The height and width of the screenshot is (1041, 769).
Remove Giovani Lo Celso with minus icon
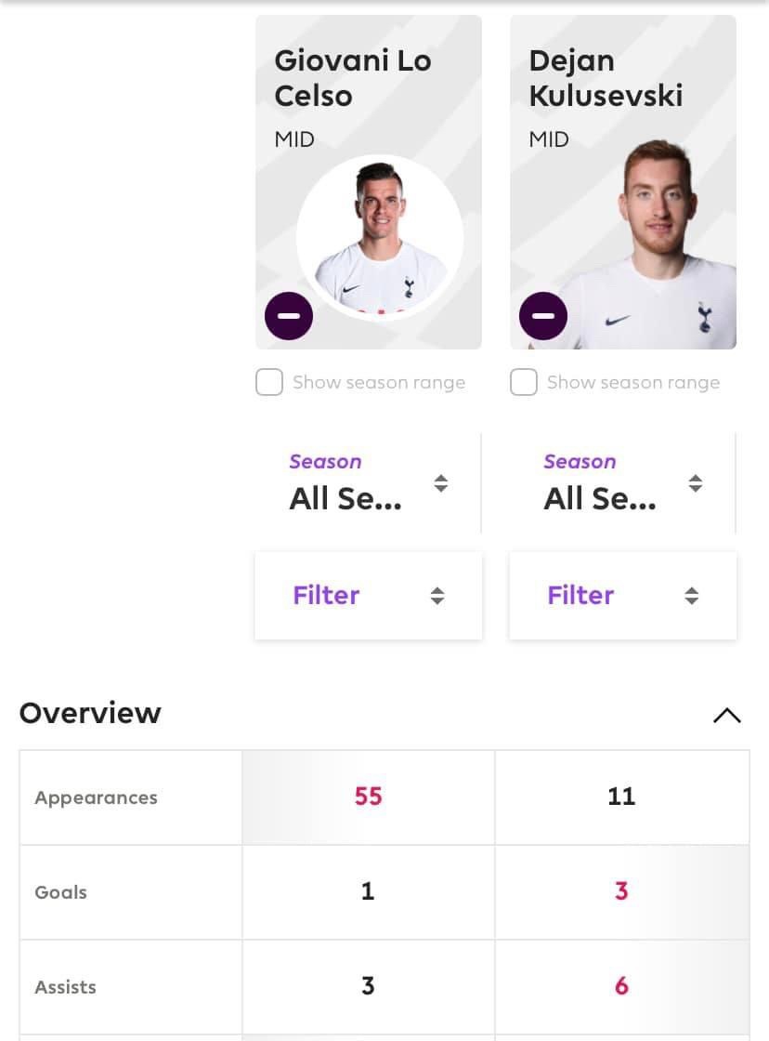[x=289, y=316]
